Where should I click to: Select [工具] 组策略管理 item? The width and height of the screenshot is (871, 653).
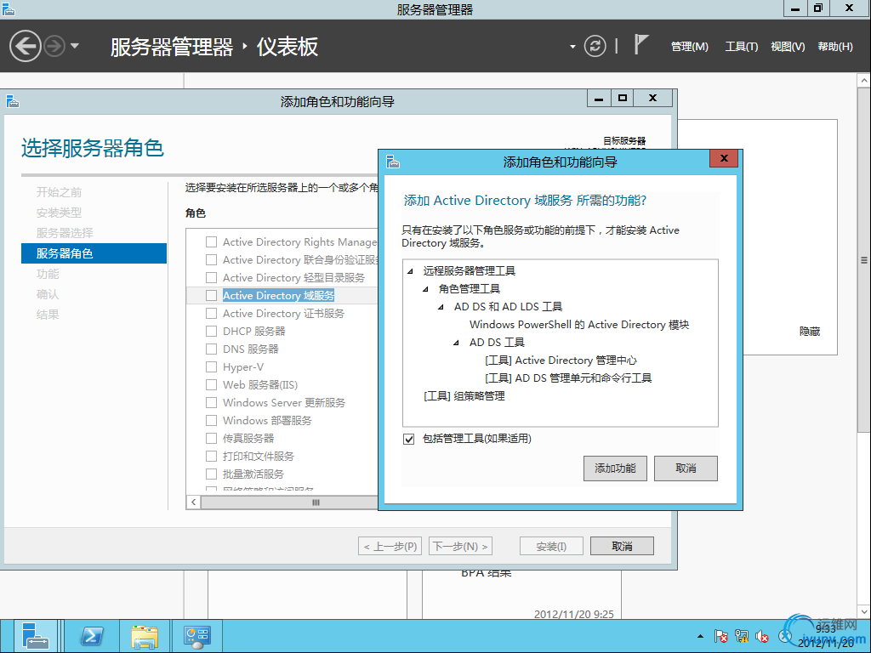464,396
